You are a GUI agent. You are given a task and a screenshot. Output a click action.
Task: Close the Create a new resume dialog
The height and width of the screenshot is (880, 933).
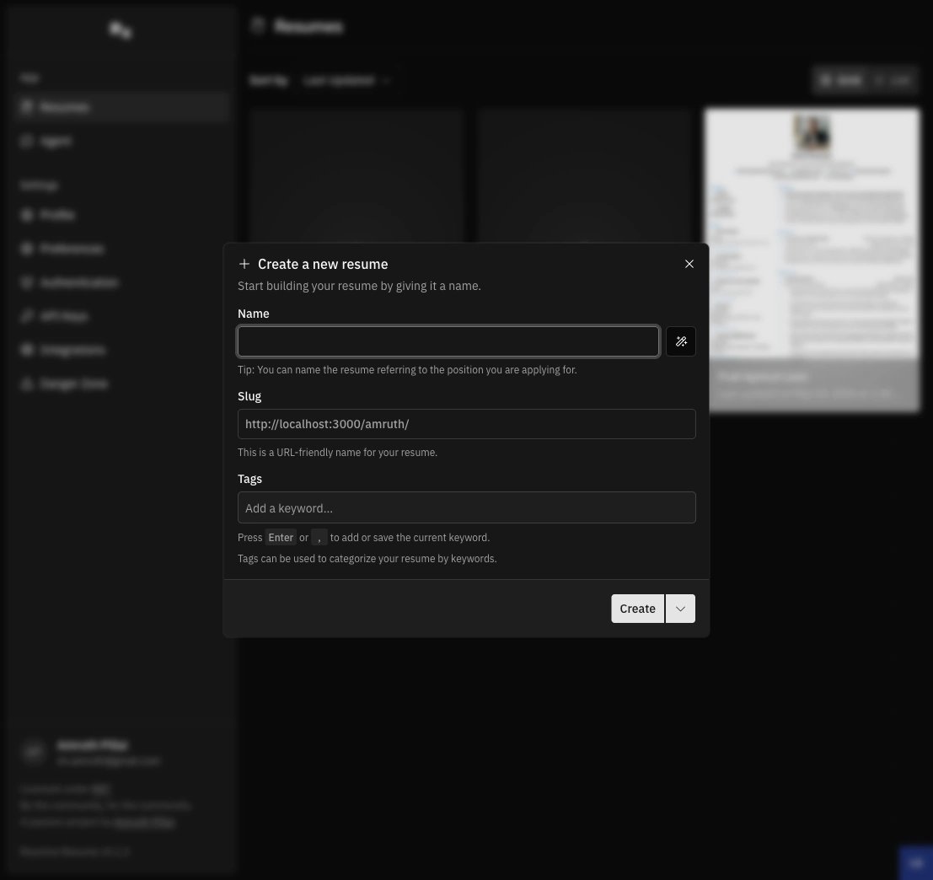click(x=689, y=264)
